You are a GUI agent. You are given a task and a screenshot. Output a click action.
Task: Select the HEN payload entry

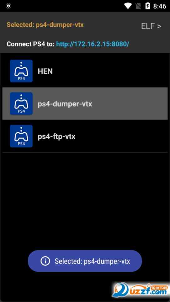click(85, 71)
